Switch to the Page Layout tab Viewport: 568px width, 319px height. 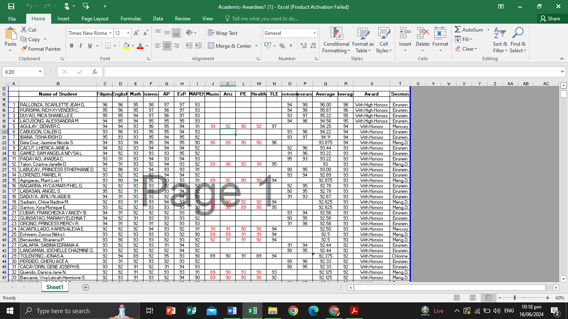click(x=95, y=19)
